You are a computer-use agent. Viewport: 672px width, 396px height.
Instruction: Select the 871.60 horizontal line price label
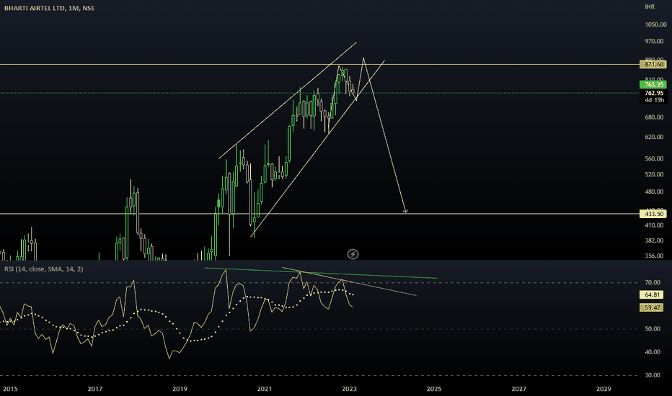pyautogui.click(x=653, y=65)
